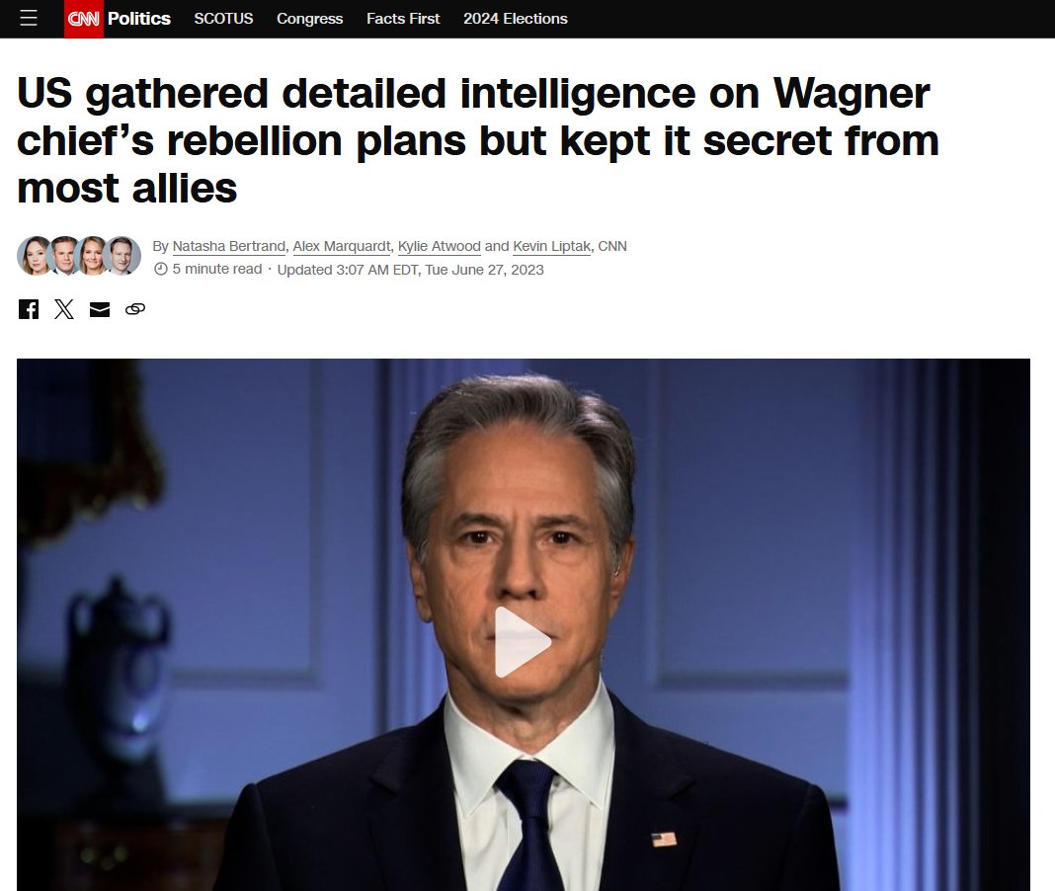The height and width of the screenshot is (891, 1055).
Task: Copy article link icon
Action: tap(135, 309)
